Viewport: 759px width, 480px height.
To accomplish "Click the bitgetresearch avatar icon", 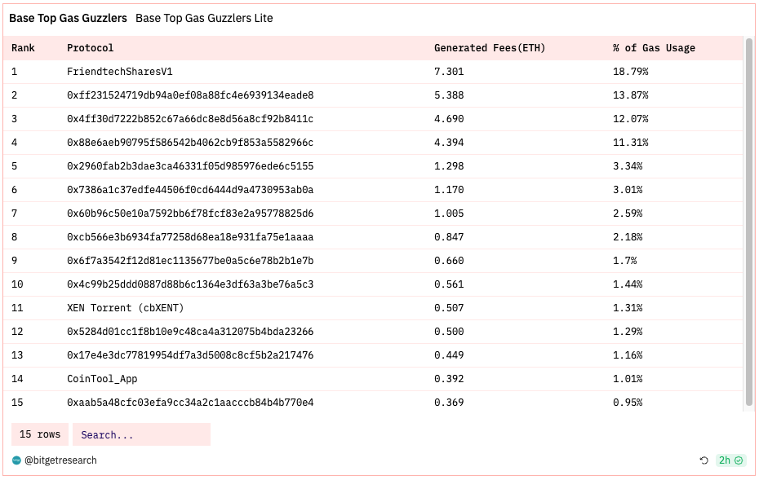I will tap(16, 460).
